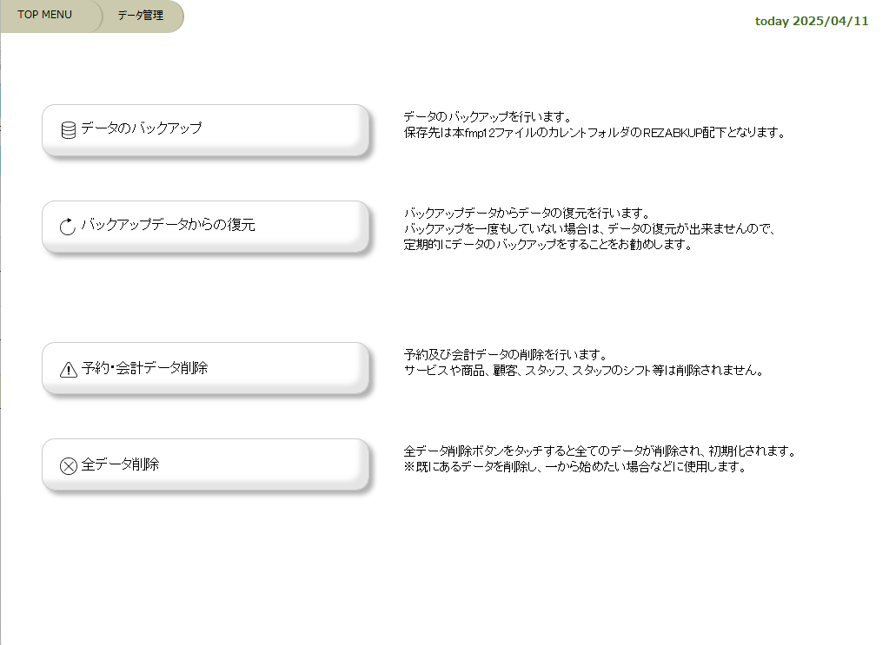Click the note starting ※既にあるデータを削除し
This screenshot has height=645, width=889.
click(x=575, y=467)
